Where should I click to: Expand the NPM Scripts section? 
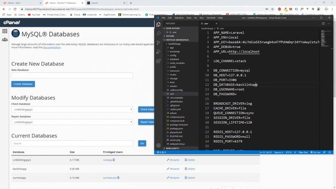tap(172, 148)
